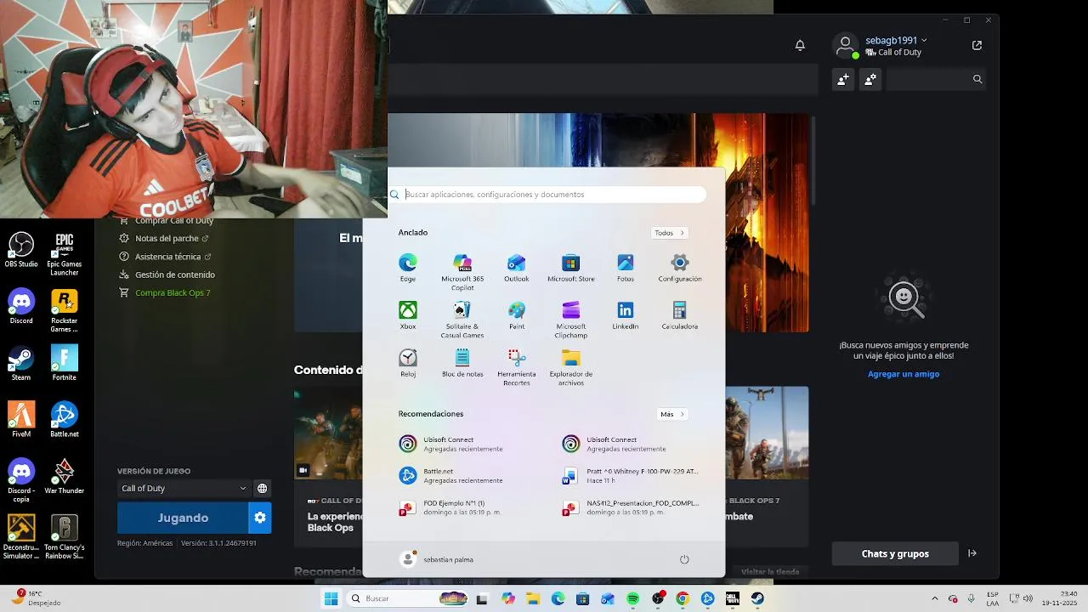The width and height of the screenshot is (1088, 612).
Task: Expand Todos pinned apps list
Action: click(x=670, y=233)
